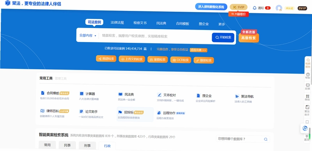312x151 pixels.
Task: Click the magnifier icon in database search
Action: click(266, 139)
